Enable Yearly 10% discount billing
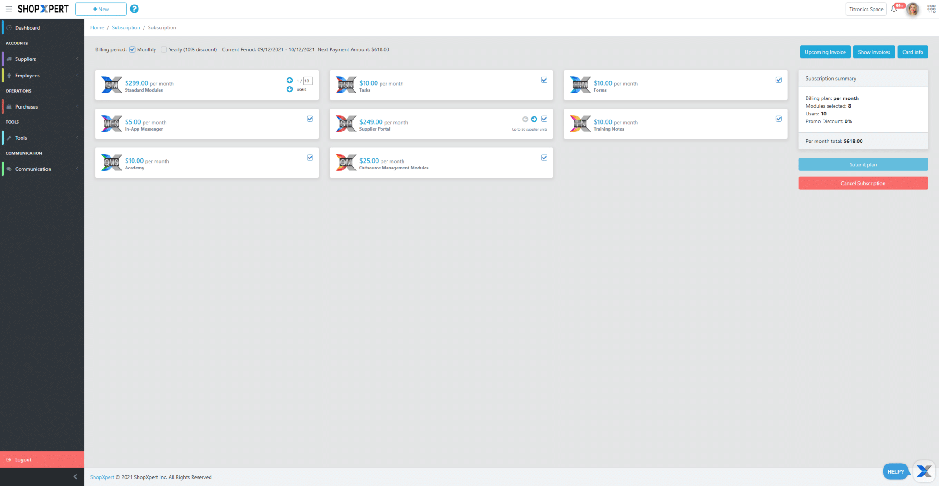 [164, 49]
